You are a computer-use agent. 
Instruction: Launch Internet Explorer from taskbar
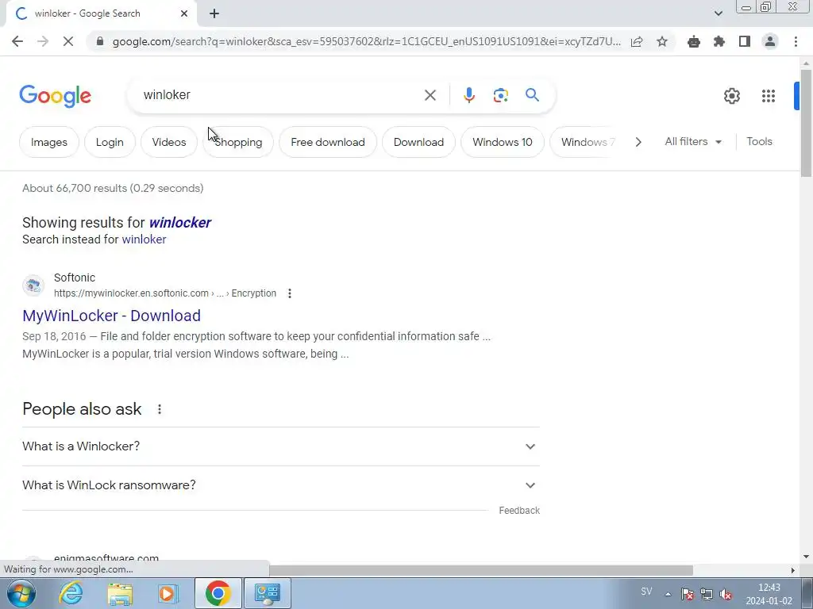coord(71,593)
